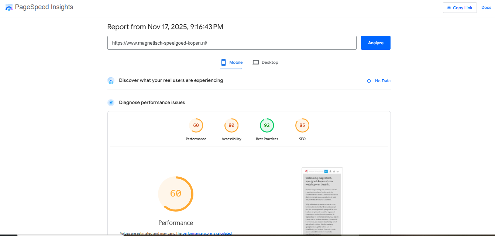Click the large Performance 60 gauge
Image resolution: width=495 pixels, height=236 pixels.
click(x=176, y=194)
